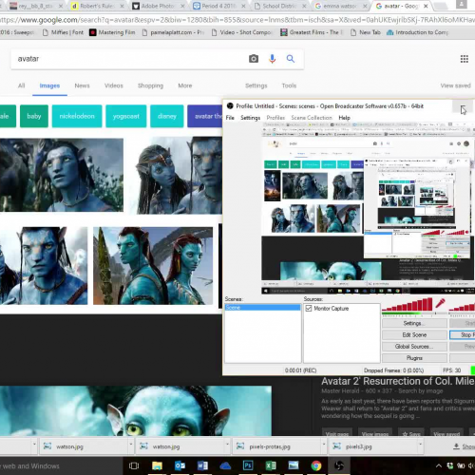Click the voice search microphone icon
Image resolution: width=475 pixels, height=475 pixels.
point(272,59)
